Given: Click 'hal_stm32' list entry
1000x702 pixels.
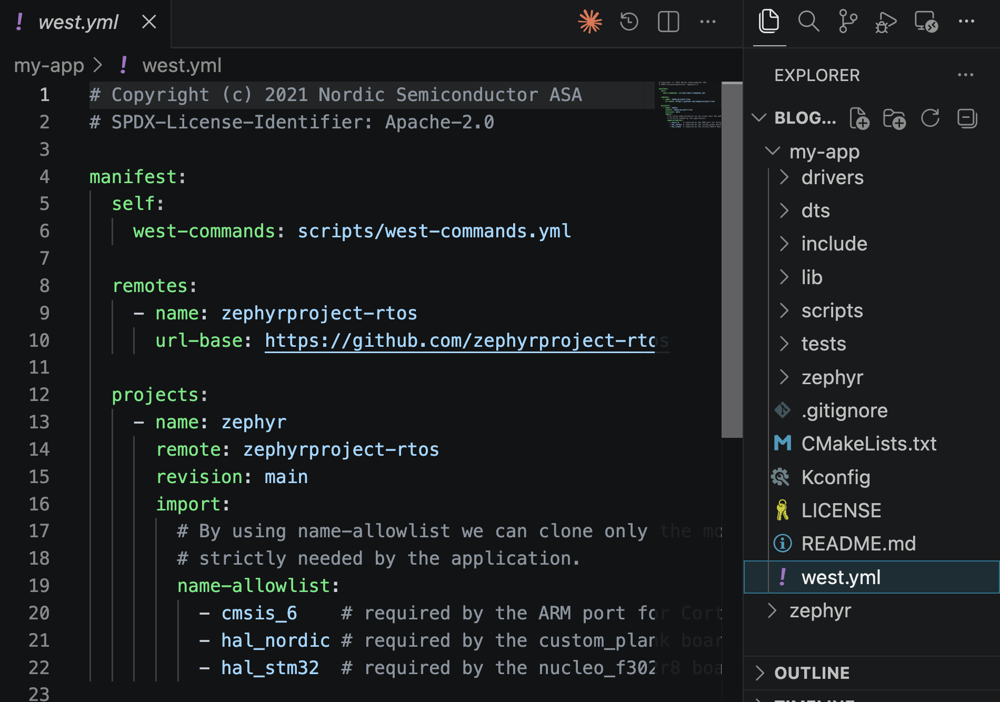Looking at the screenshot, I should point(270,668).
